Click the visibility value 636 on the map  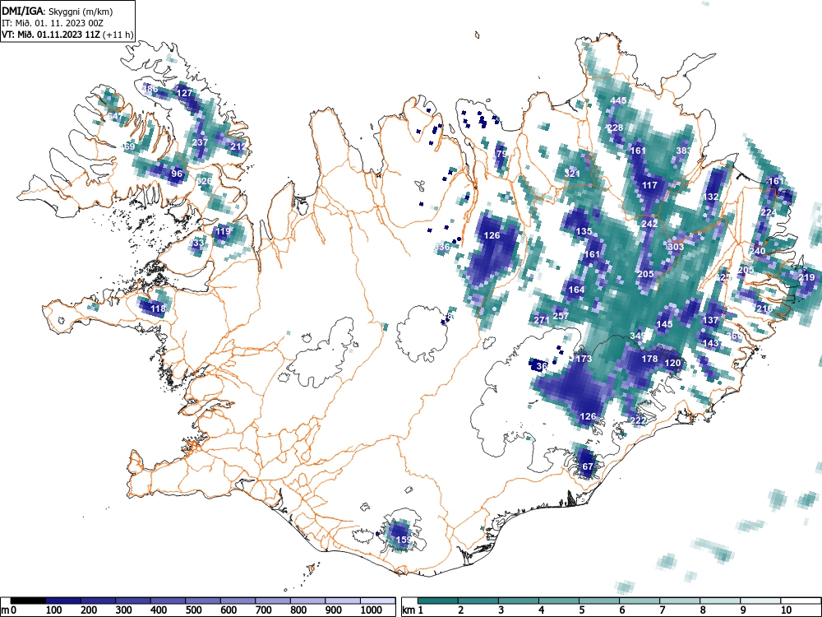click(x=442, y=247)
